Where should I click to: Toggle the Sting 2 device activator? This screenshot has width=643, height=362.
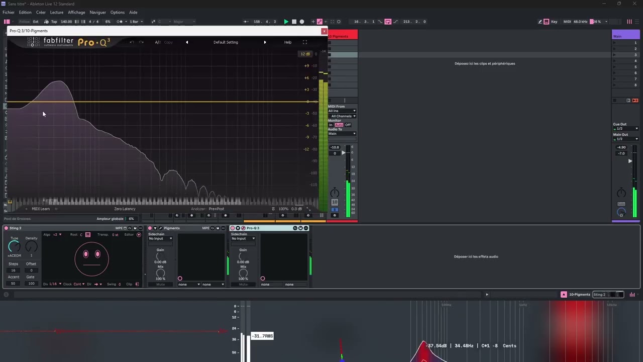click(7, 228)
